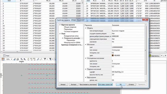The image size is (167, 94).
Task: Select Общие сведения in project tree
Action: pos(70,27)
